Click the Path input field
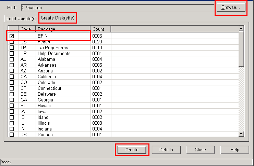 click(117, 7)
